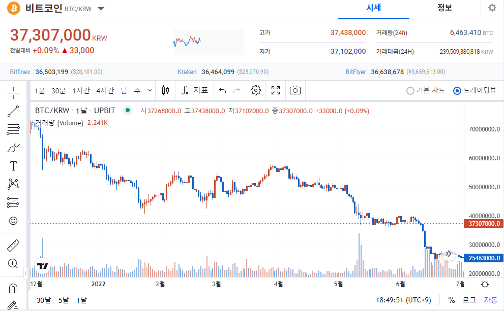This screenshot has width=504, height=311.
Task: Expand more time interval options chevron
Action: (x=150, y=90)
